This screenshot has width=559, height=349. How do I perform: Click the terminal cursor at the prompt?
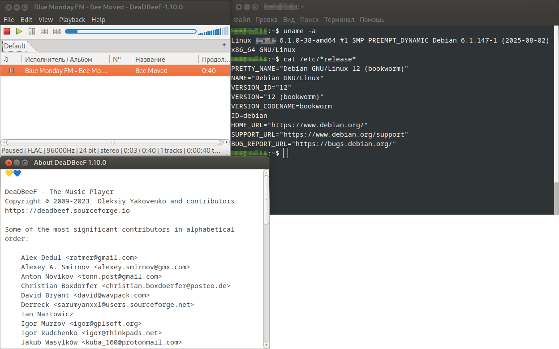[286, 153]
